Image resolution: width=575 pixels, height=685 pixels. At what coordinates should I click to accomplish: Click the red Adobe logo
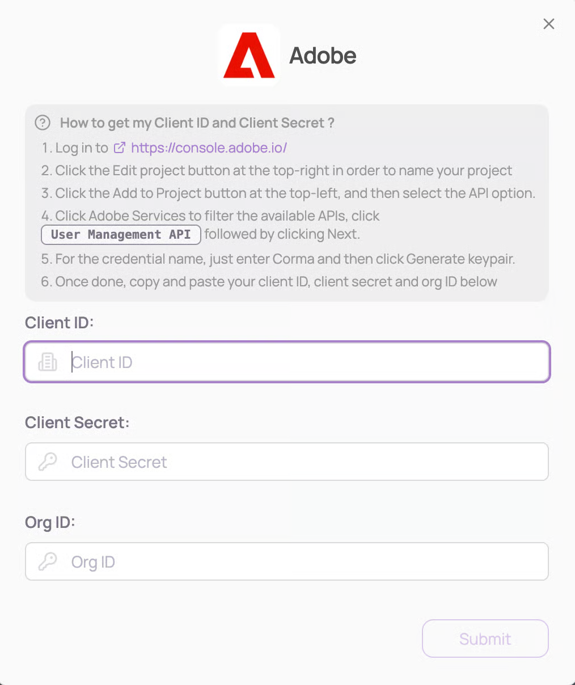[x=249, y=55]
